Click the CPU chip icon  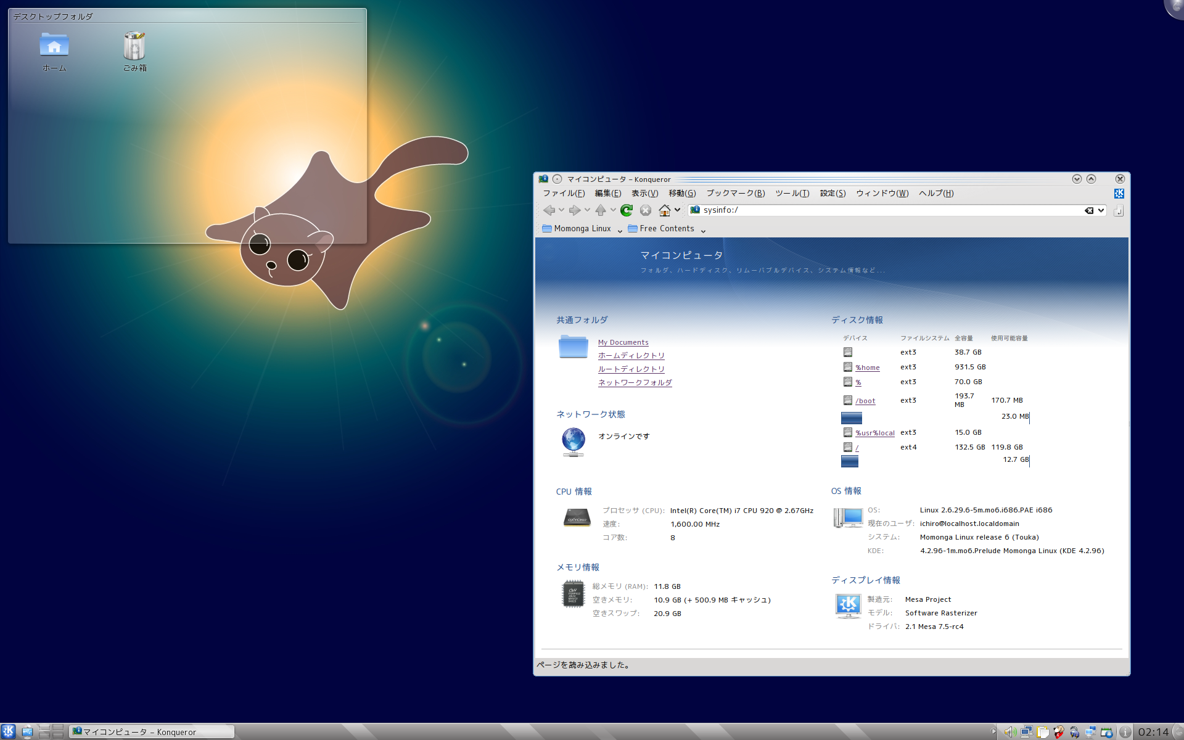pos(577,517)
